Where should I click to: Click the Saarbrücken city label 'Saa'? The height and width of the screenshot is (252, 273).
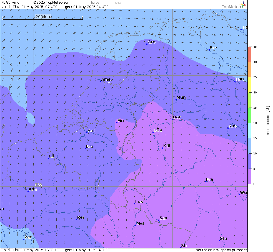coord(163,218)
